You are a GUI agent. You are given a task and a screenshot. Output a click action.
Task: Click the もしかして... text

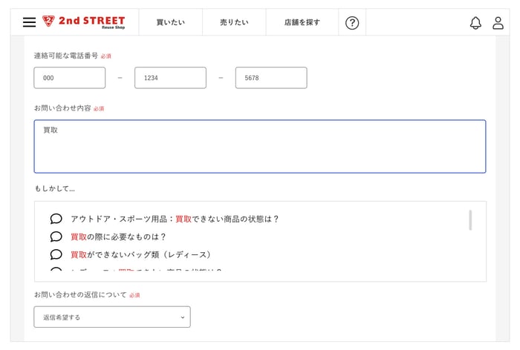pyautogui.click(x=55, y=188)
